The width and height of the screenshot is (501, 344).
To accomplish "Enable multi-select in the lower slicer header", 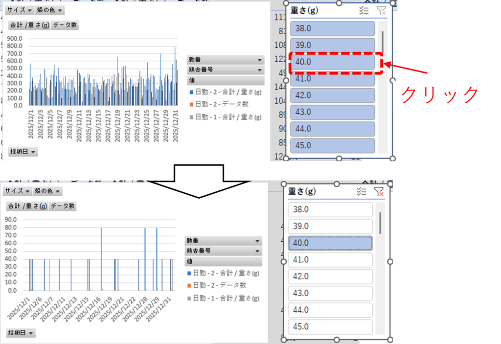I will click(362, 192).
